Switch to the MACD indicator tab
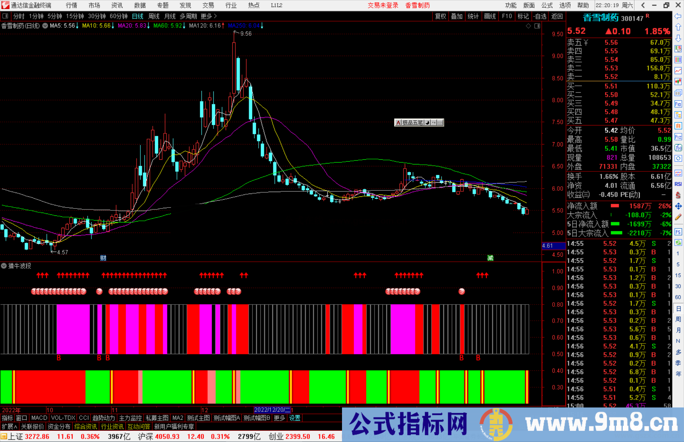Image resolution: width=684 pixels, height=442 pixels. (x=39, y=418)
